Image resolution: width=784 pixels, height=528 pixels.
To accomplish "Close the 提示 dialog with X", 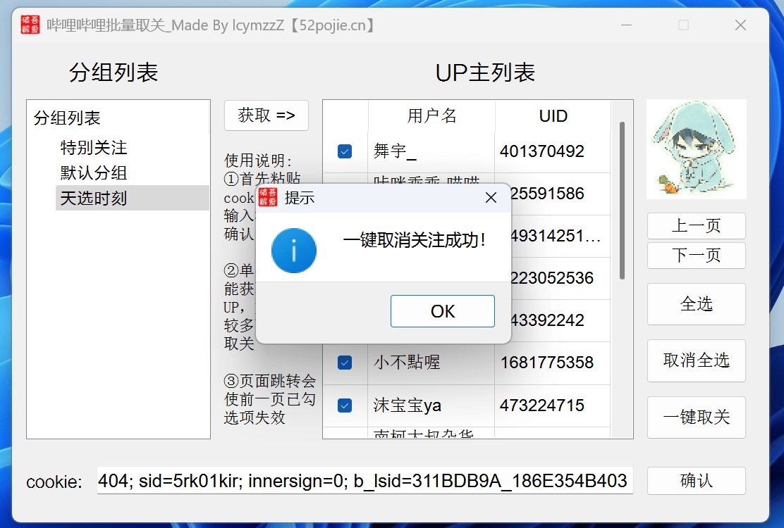I will click(x=491, y=198).
